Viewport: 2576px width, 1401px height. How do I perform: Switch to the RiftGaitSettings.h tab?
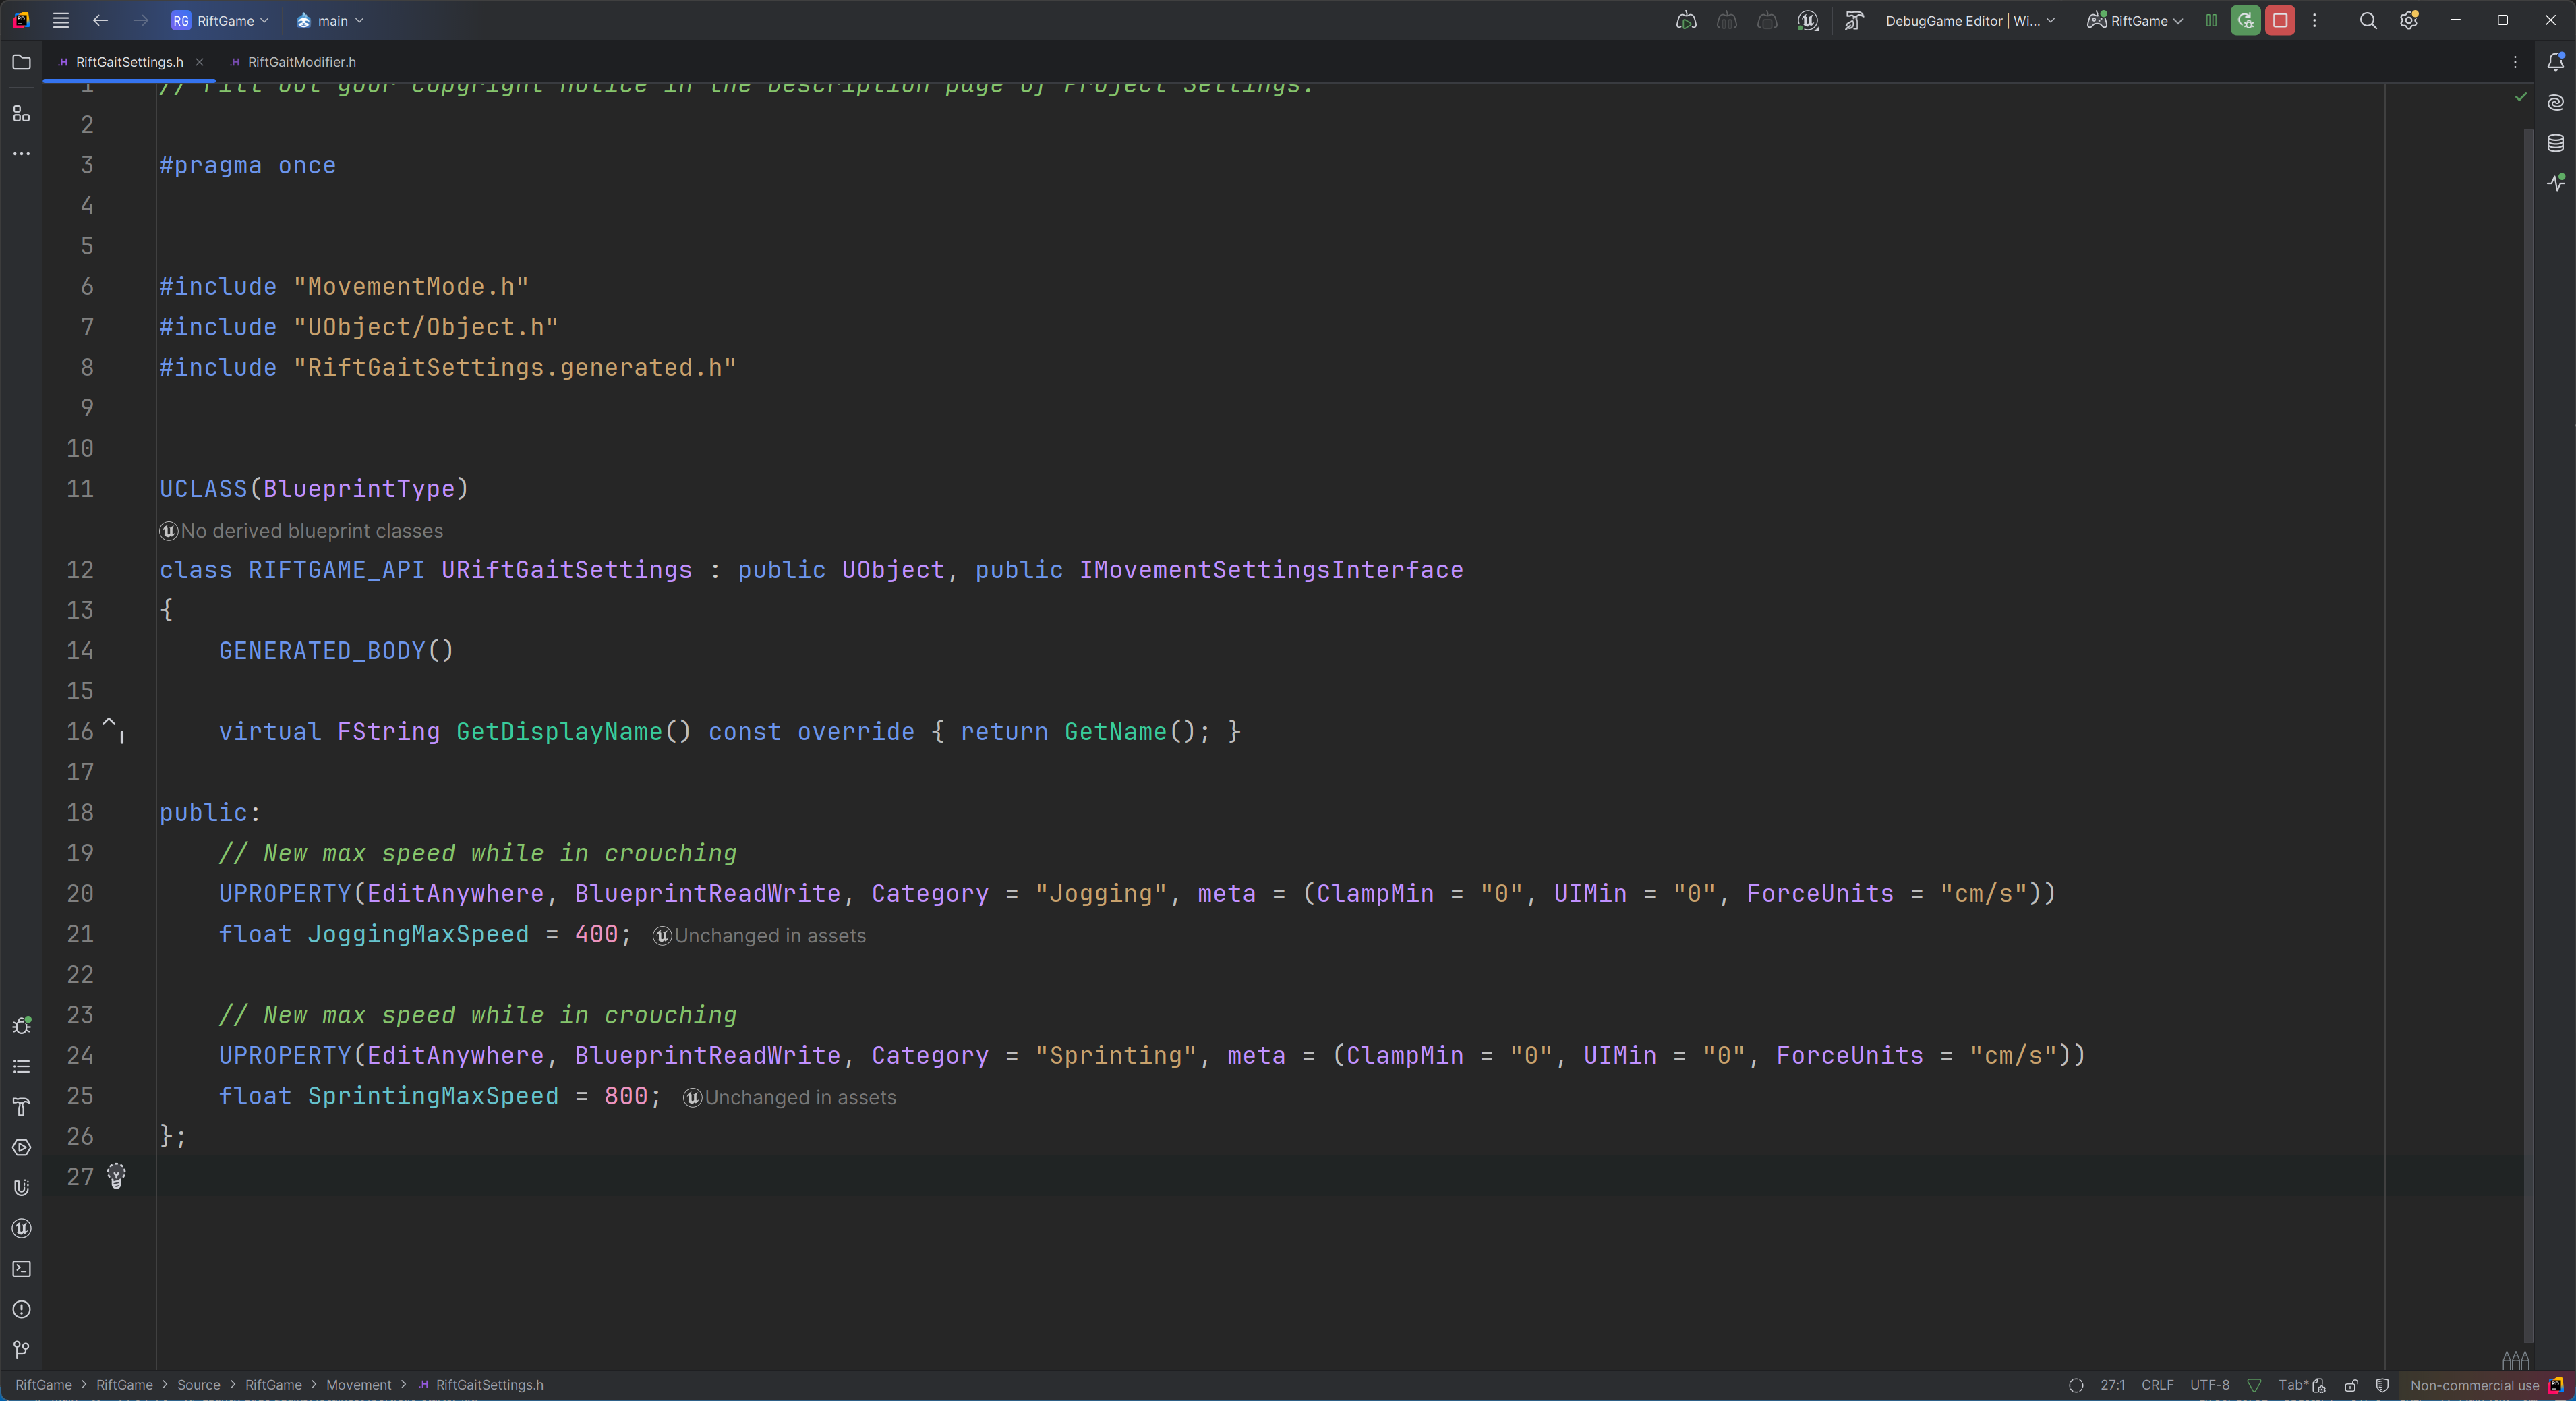click(x=129, y=62)
